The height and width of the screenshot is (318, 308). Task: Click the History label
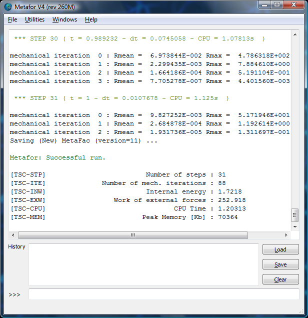pos(16,246)
